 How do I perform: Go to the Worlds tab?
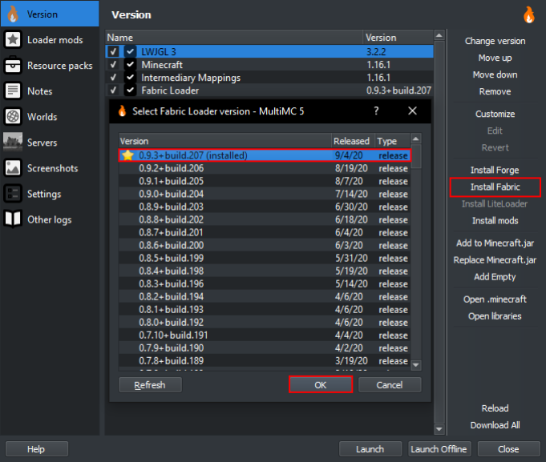(50, 117)
